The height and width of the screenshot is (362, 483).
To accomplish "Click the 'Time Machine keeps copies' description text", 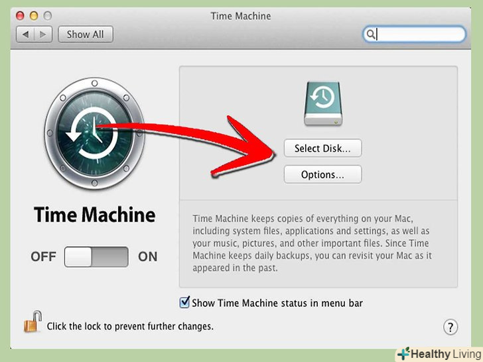I will (312, 243).
